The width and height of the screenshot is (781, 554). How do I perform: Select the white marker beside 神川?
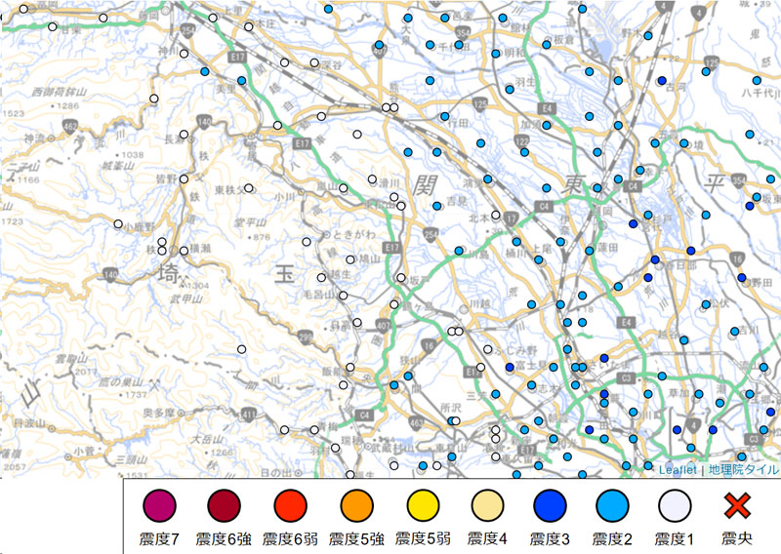[184, 54]
